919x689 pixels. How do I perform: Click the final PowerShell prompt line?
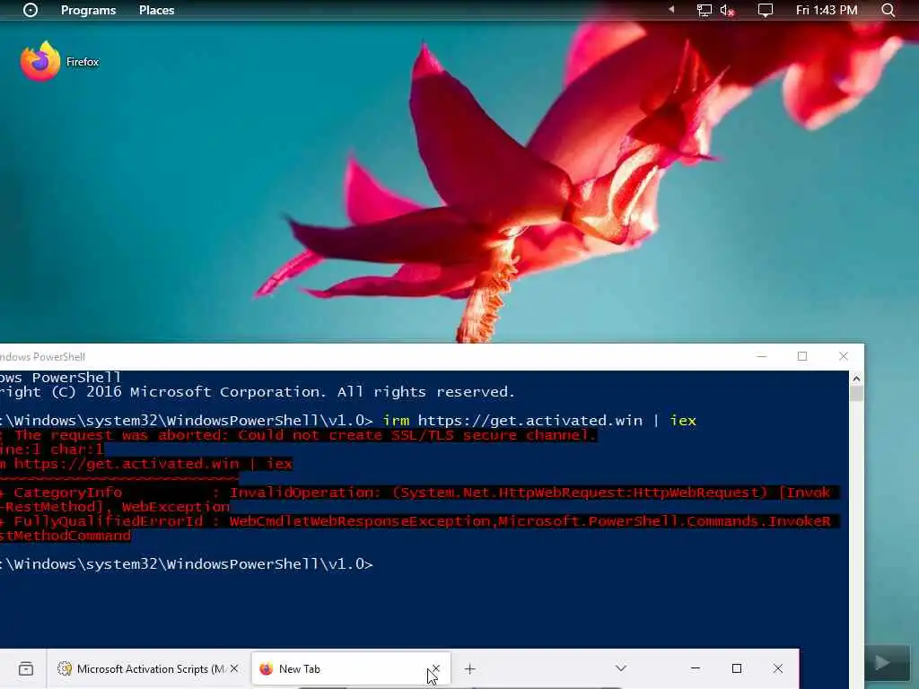187,564
